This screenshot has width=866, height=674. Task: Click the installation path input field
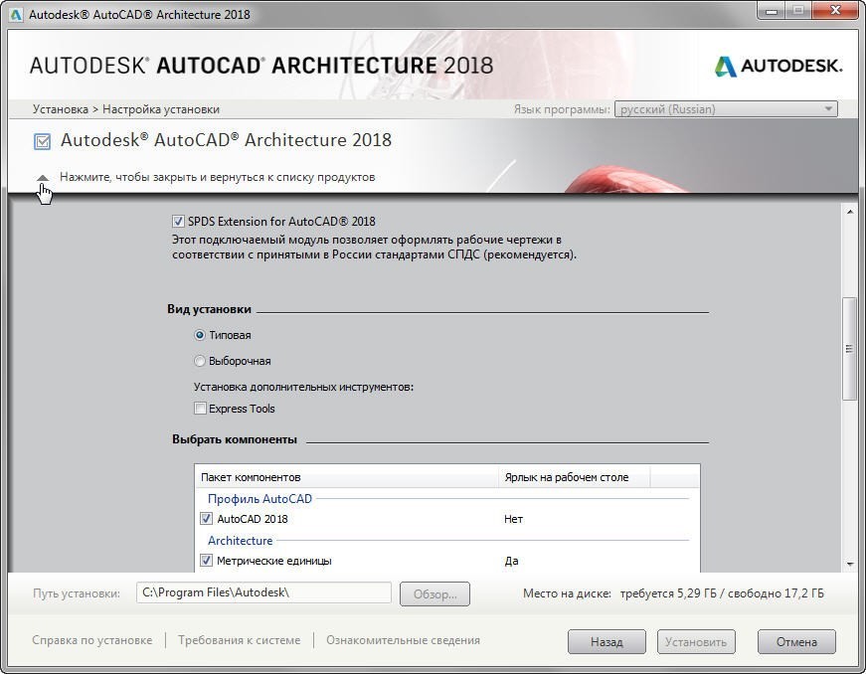pos(263,592)
